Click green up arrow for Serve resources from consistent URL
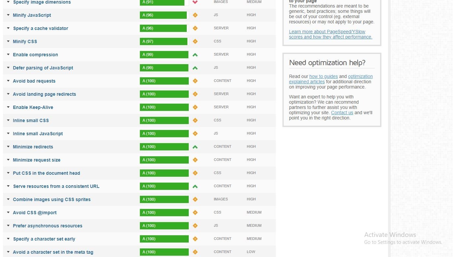The image size is (453, 257). coord(195,186)
